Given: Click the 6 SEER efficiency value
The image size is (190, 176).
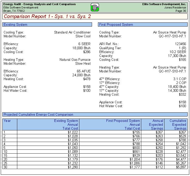Looking at the screenshot, I should click(84, 44).
